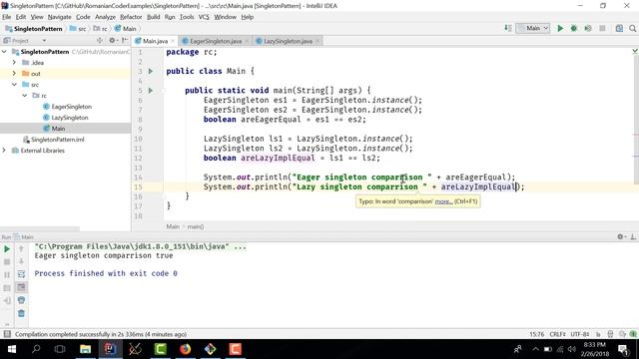Collapse the SingletonPattern root node
This screenshot has width=639, height=359.
[4, 52]
